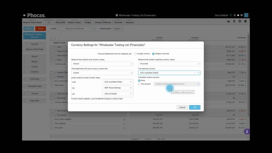Open the 'Country' local currency determinant dropdown
Image resolution: width=272 pixels, height=153 pixels.
coord(102,73)
